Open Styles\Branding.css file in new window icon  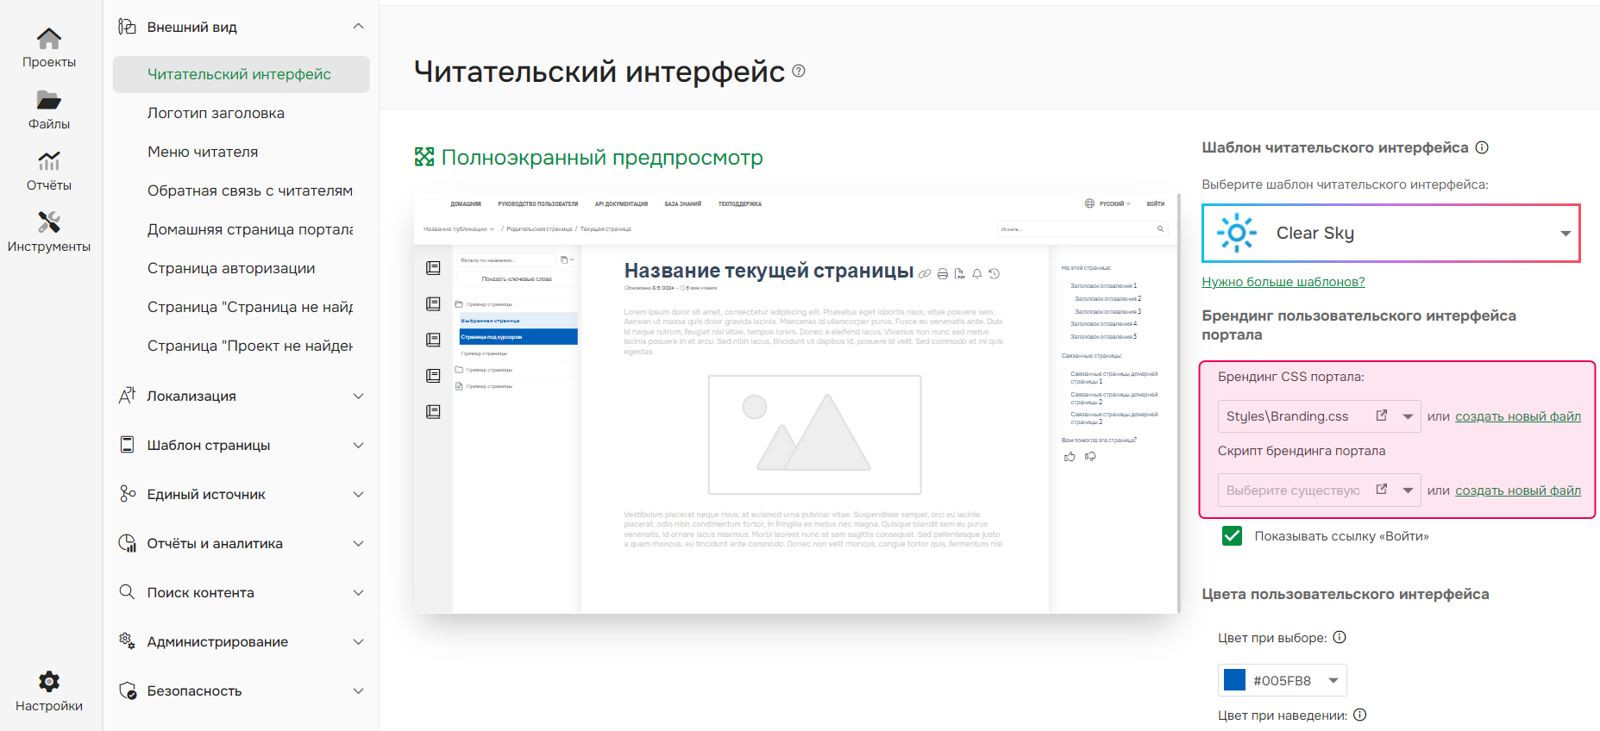click(1382, 415)
